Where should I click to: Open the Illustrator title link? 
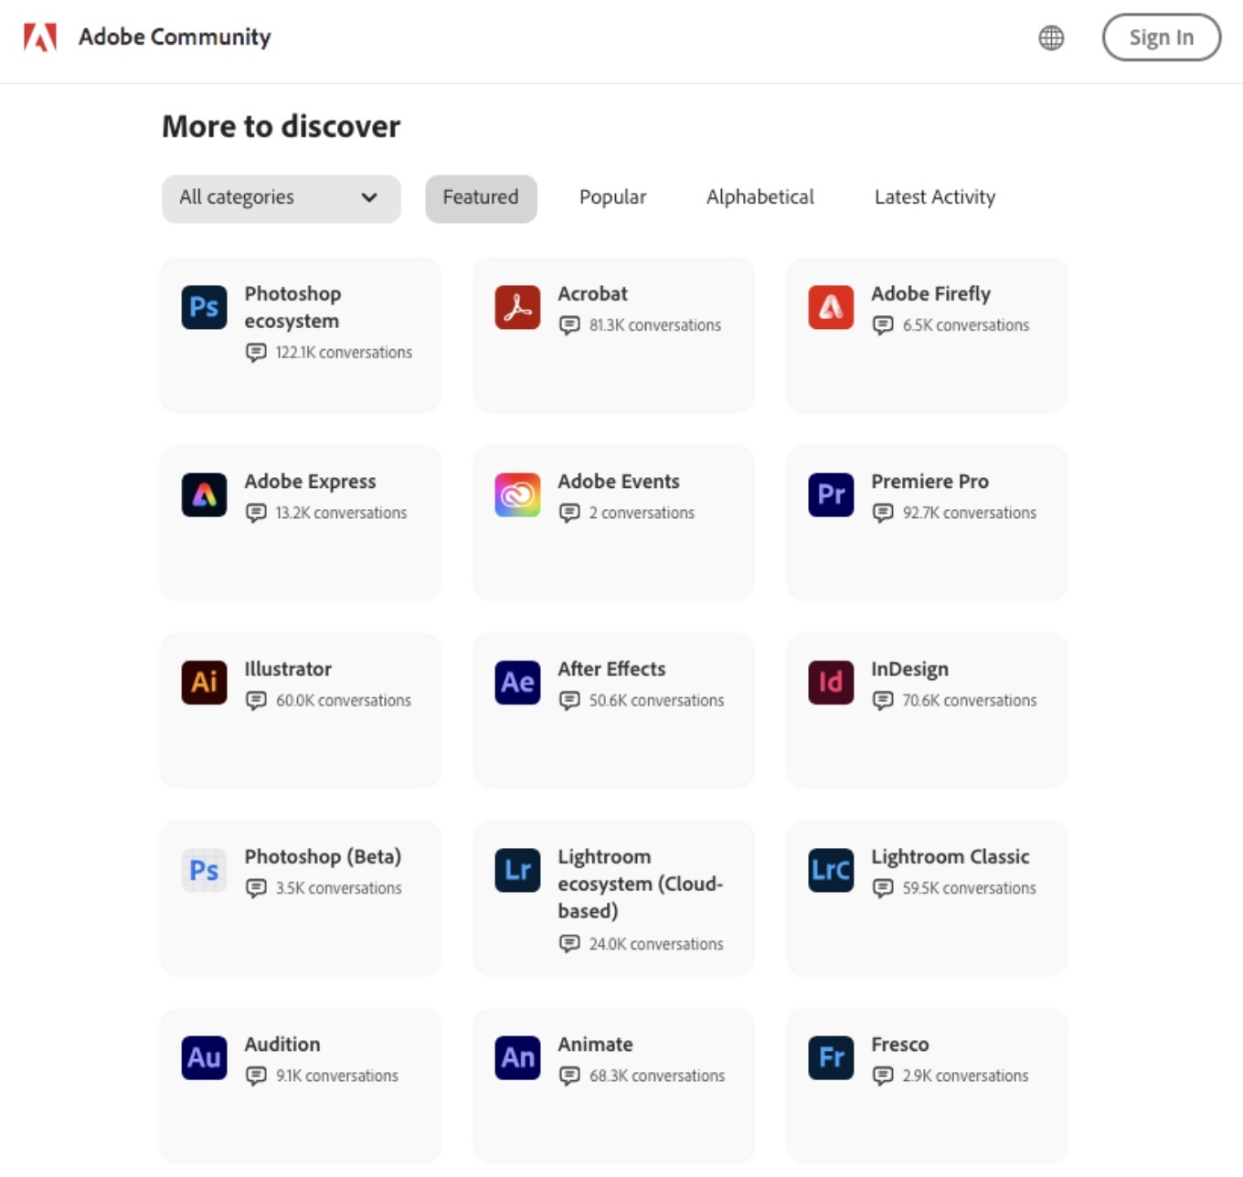click(288, 669)
